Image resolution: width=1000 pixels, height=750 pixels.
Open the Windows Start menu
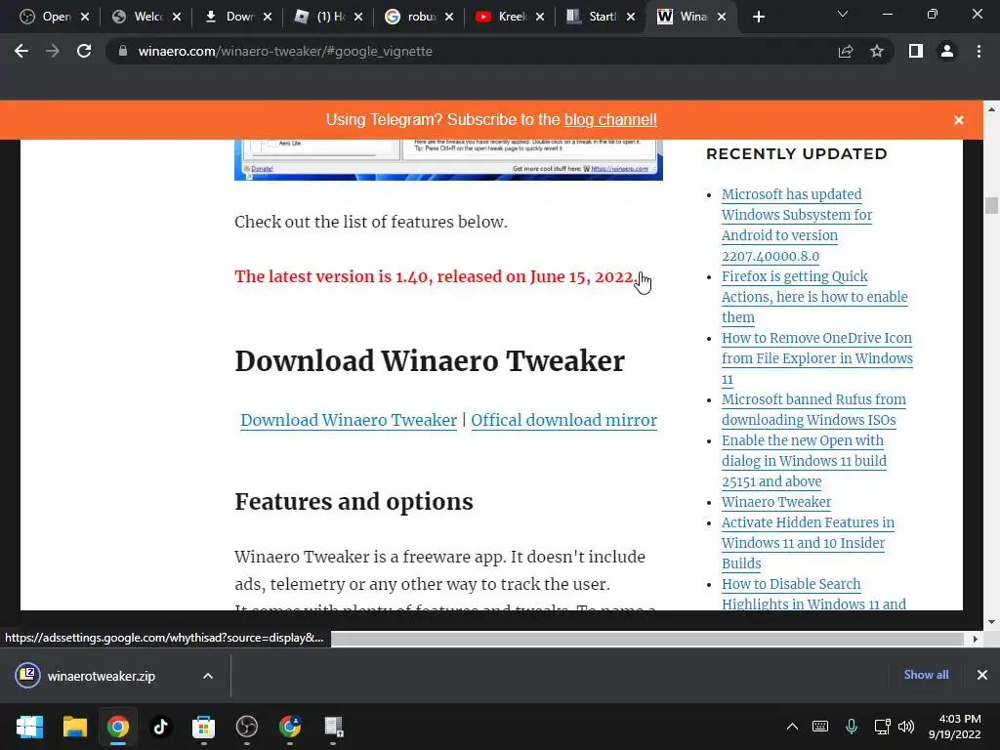pyautogui.click(x=29, y=727)
